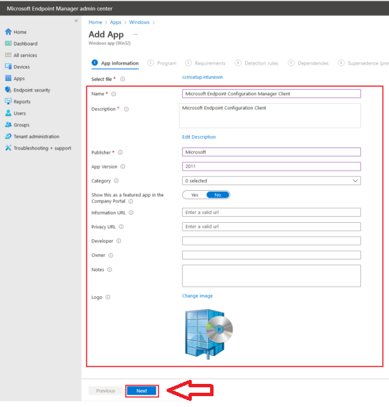Open Home from the sidebar

click(x=16, y=32)
